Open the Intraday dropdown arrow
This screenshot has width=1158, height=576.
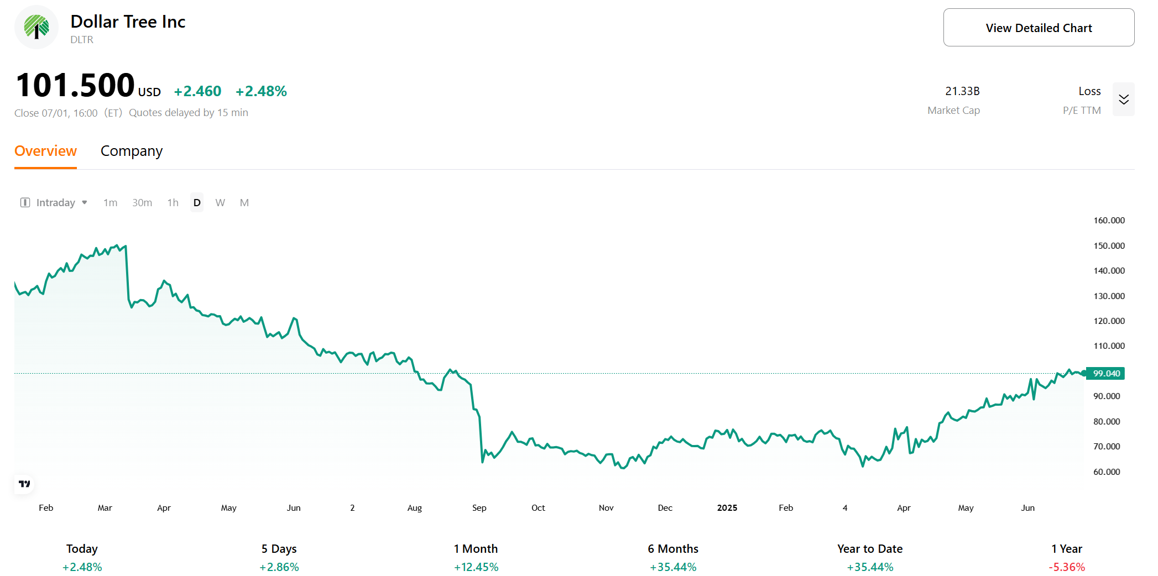pos(85,202)
